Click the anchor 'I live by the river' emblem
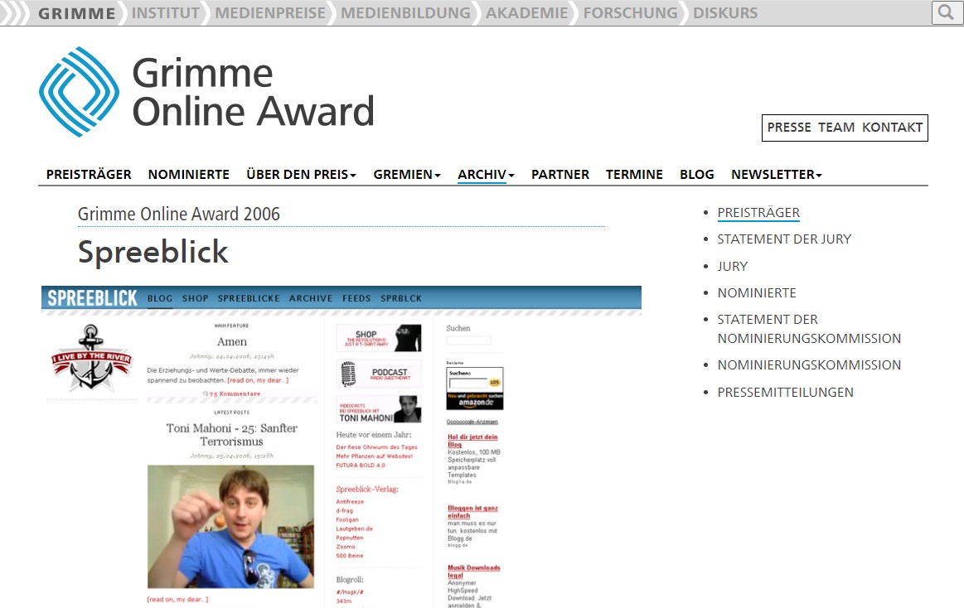 click(x=91, y=358)
